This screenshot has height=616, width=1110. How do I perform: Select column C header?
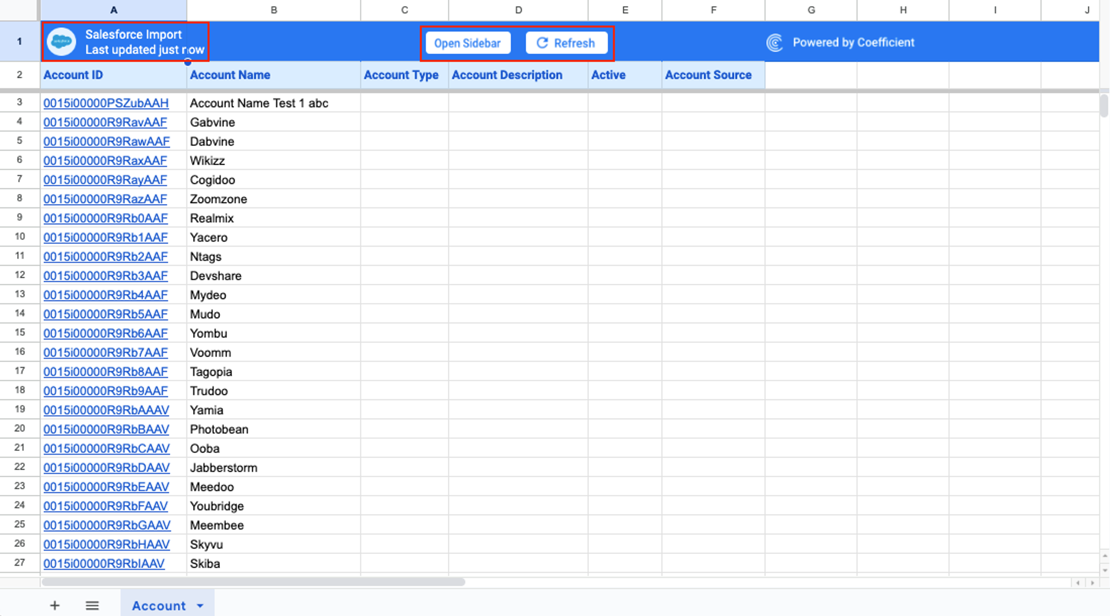click(405, 10)
